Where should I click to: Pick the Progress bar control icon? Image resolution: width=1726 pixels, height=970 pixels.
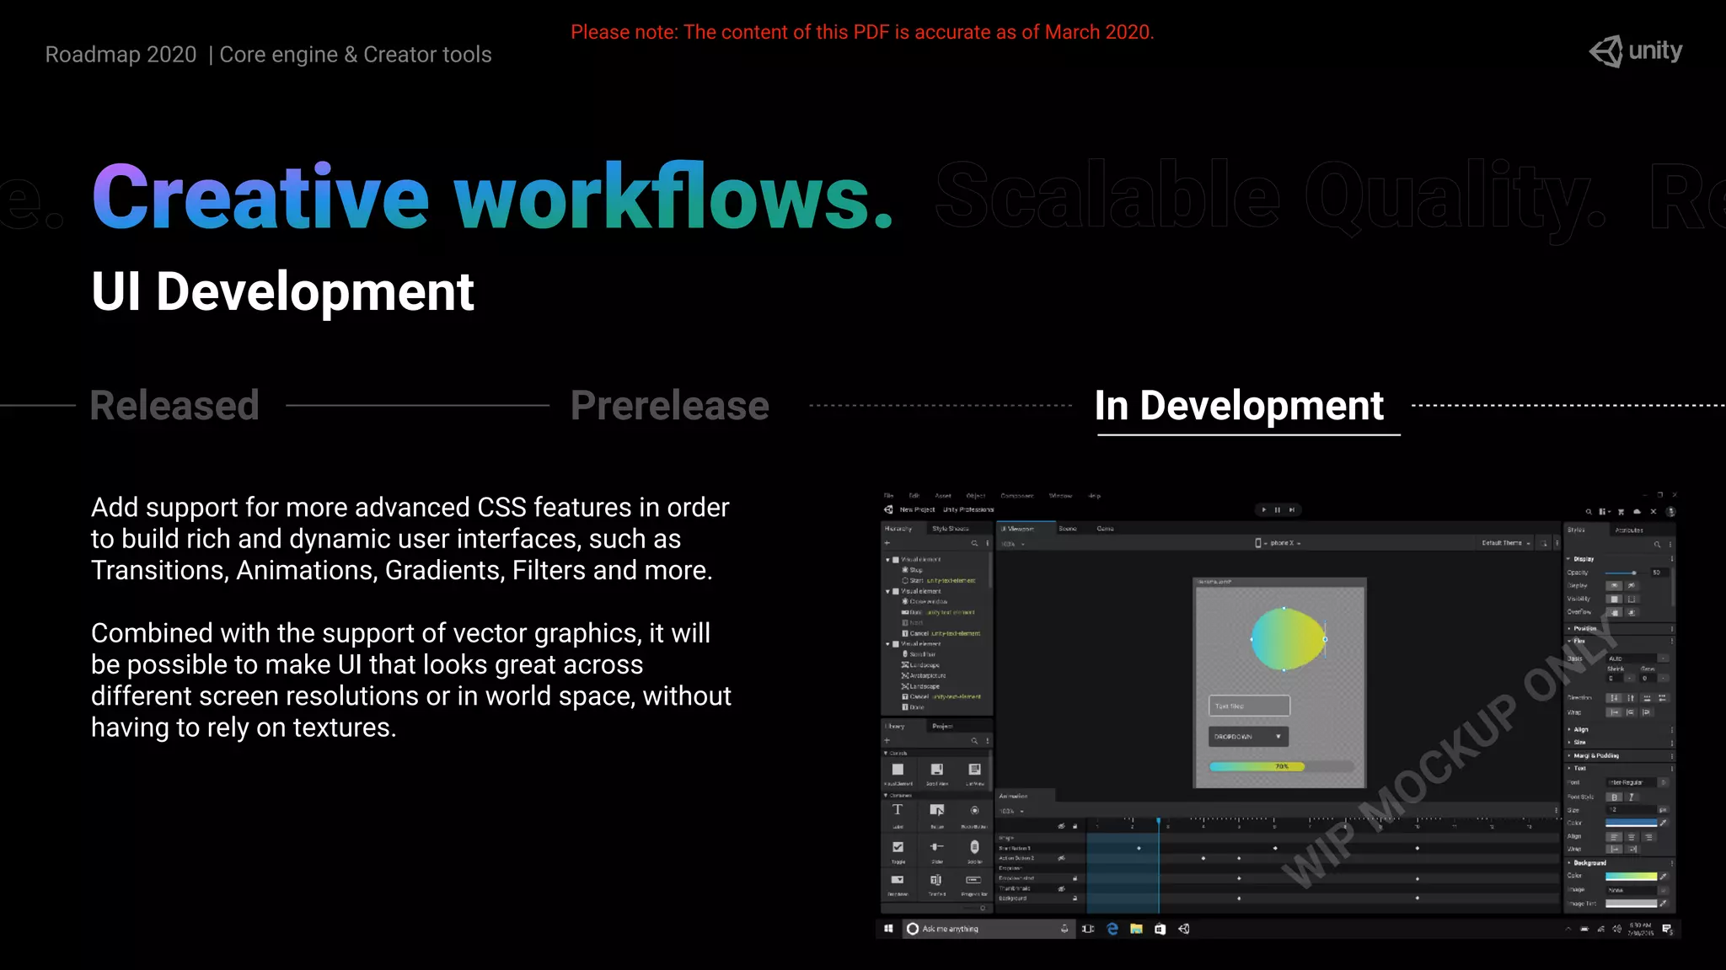[974, 880]
